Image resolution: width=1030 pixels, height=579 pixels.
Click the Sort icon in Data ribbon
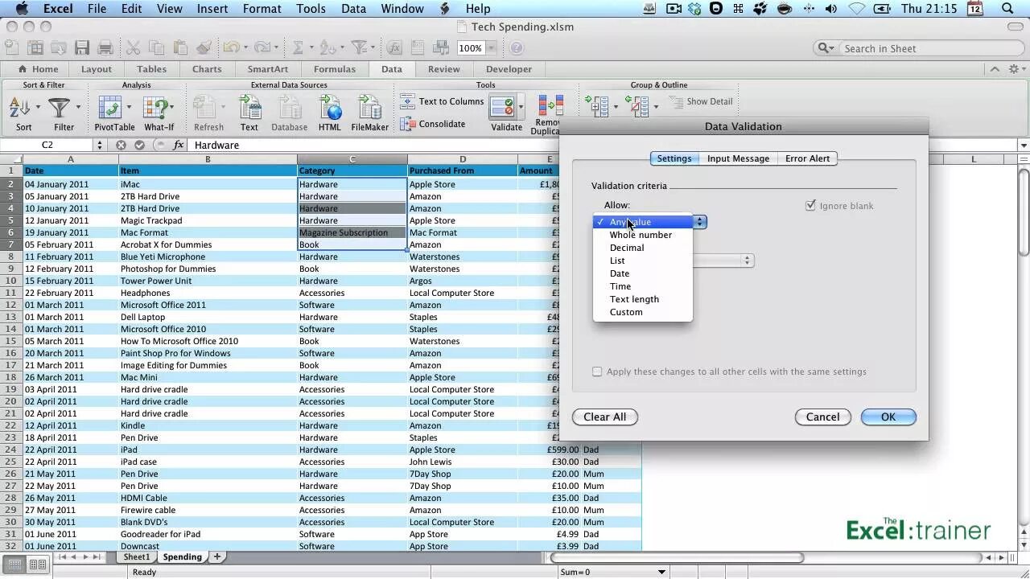tap(19, 107)
